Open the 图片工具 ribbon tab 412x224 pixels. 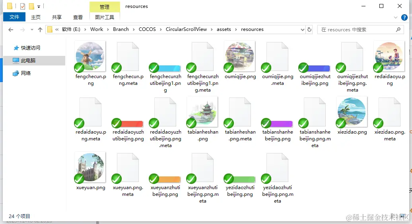(105, 17)
